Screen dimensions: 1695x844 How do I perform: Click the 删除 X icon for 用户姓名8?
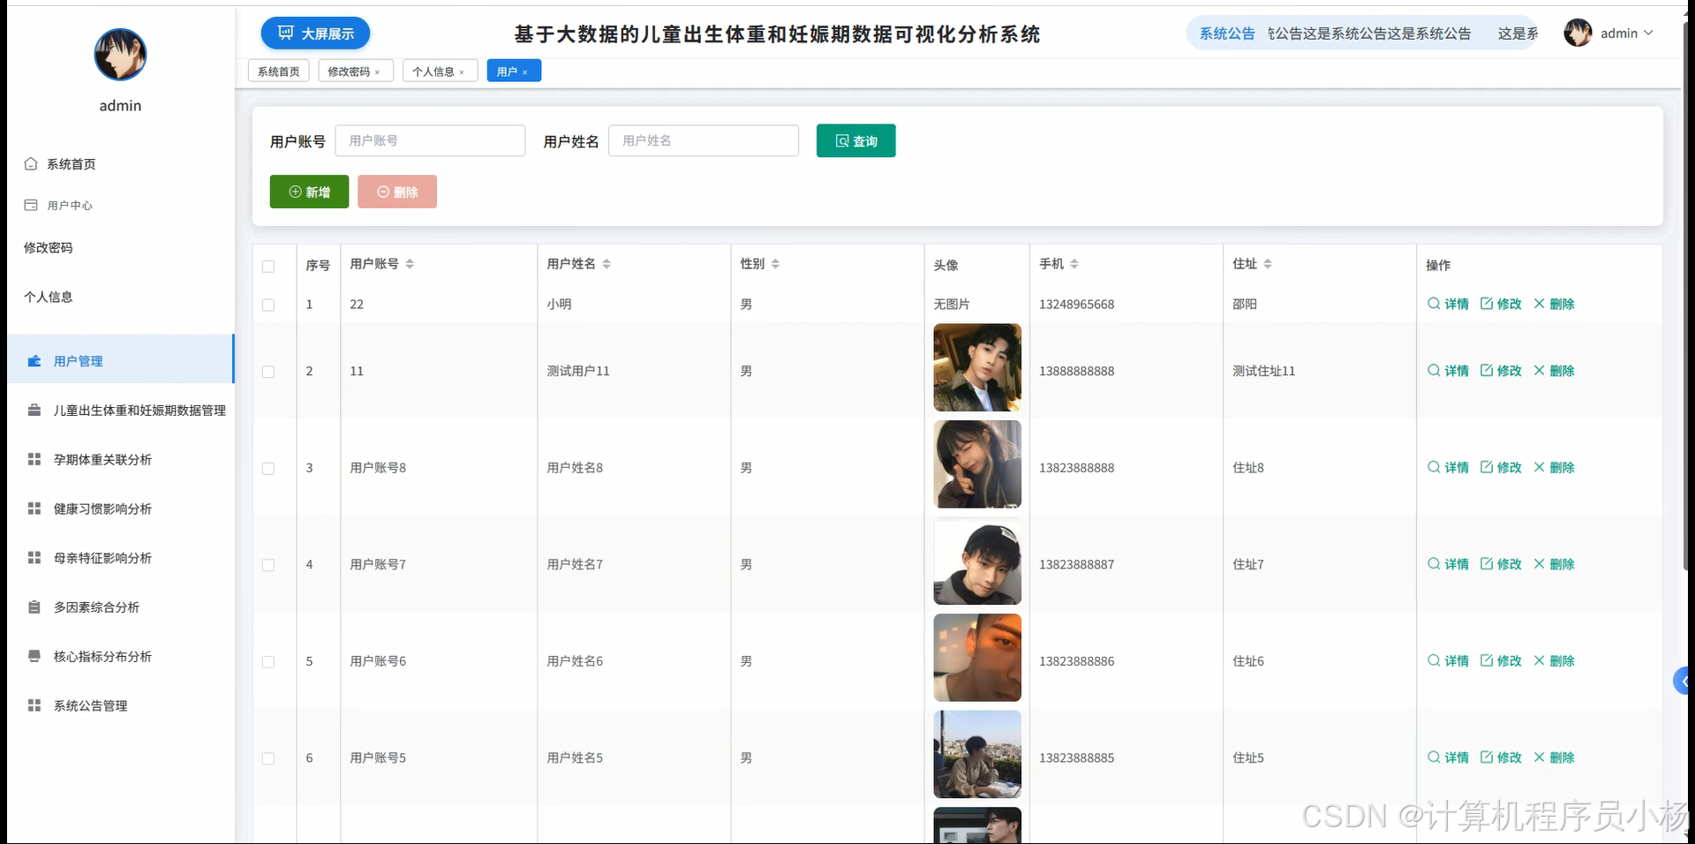click(1540, 467)
